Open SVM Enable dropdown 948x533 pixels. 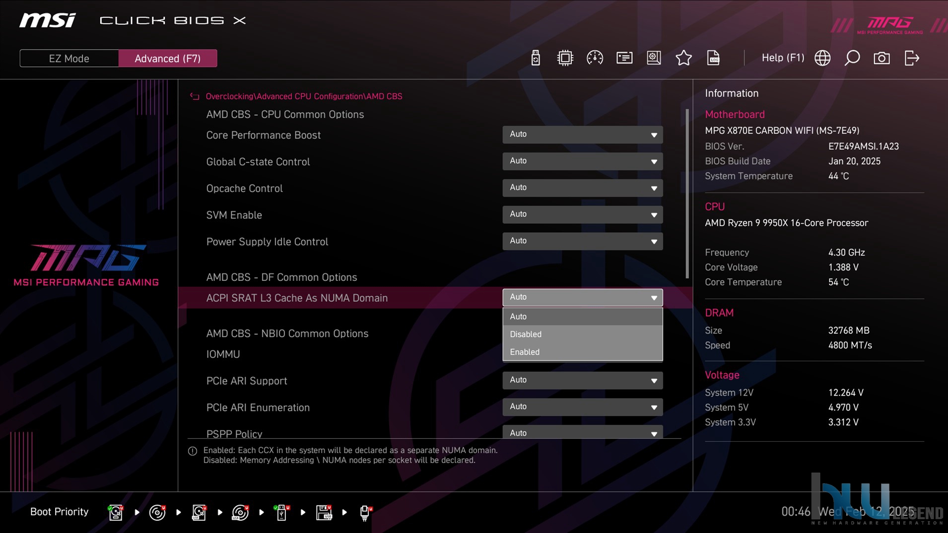pyautogui.click(x=582, y=214)
